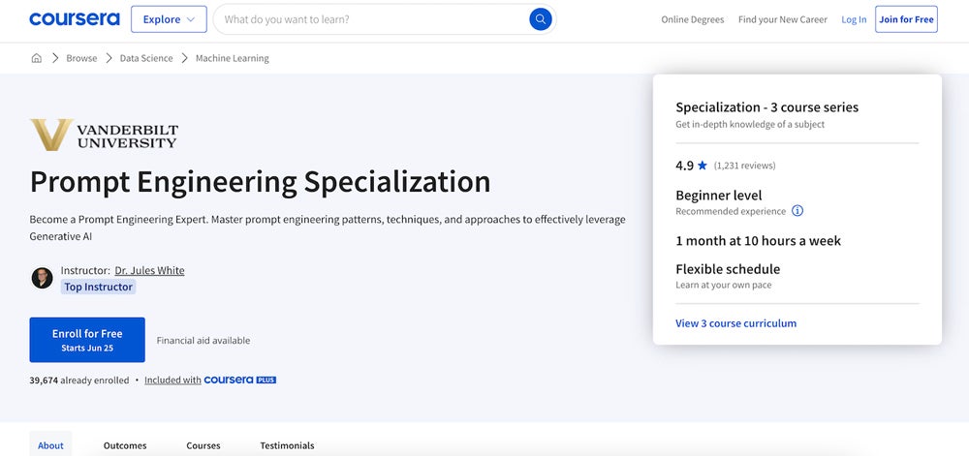Image resolution: width=969 pixels, height=456 pixels.
Task: Click the '4.9' rating value
Action: click(x=685, y=166)
